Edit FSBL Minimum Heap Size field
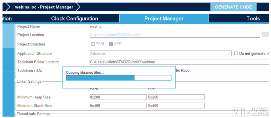 click(118, 97)
